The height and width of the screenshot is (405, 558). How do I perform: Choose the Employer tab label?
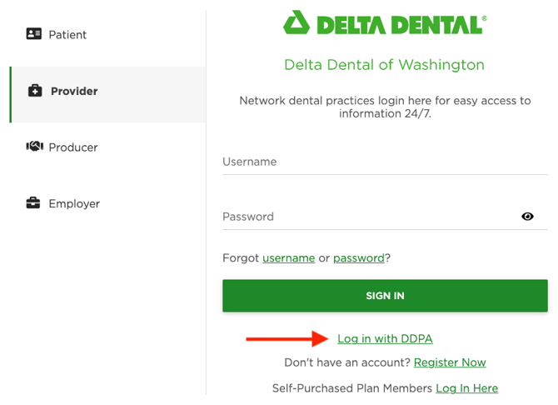[x=74, y=203]
